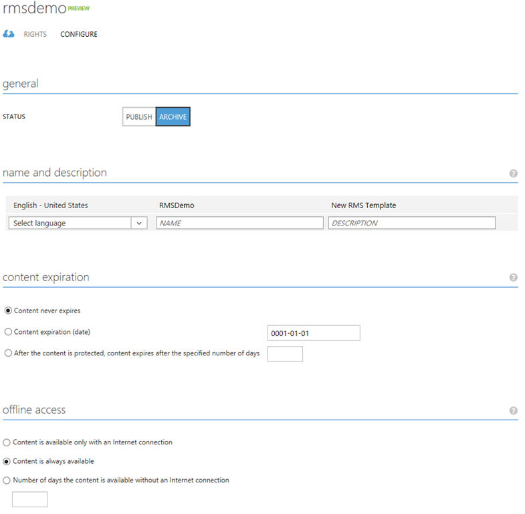Open help for name and description
This screenshot has width=525, height=514.
(x=513, y=173)
